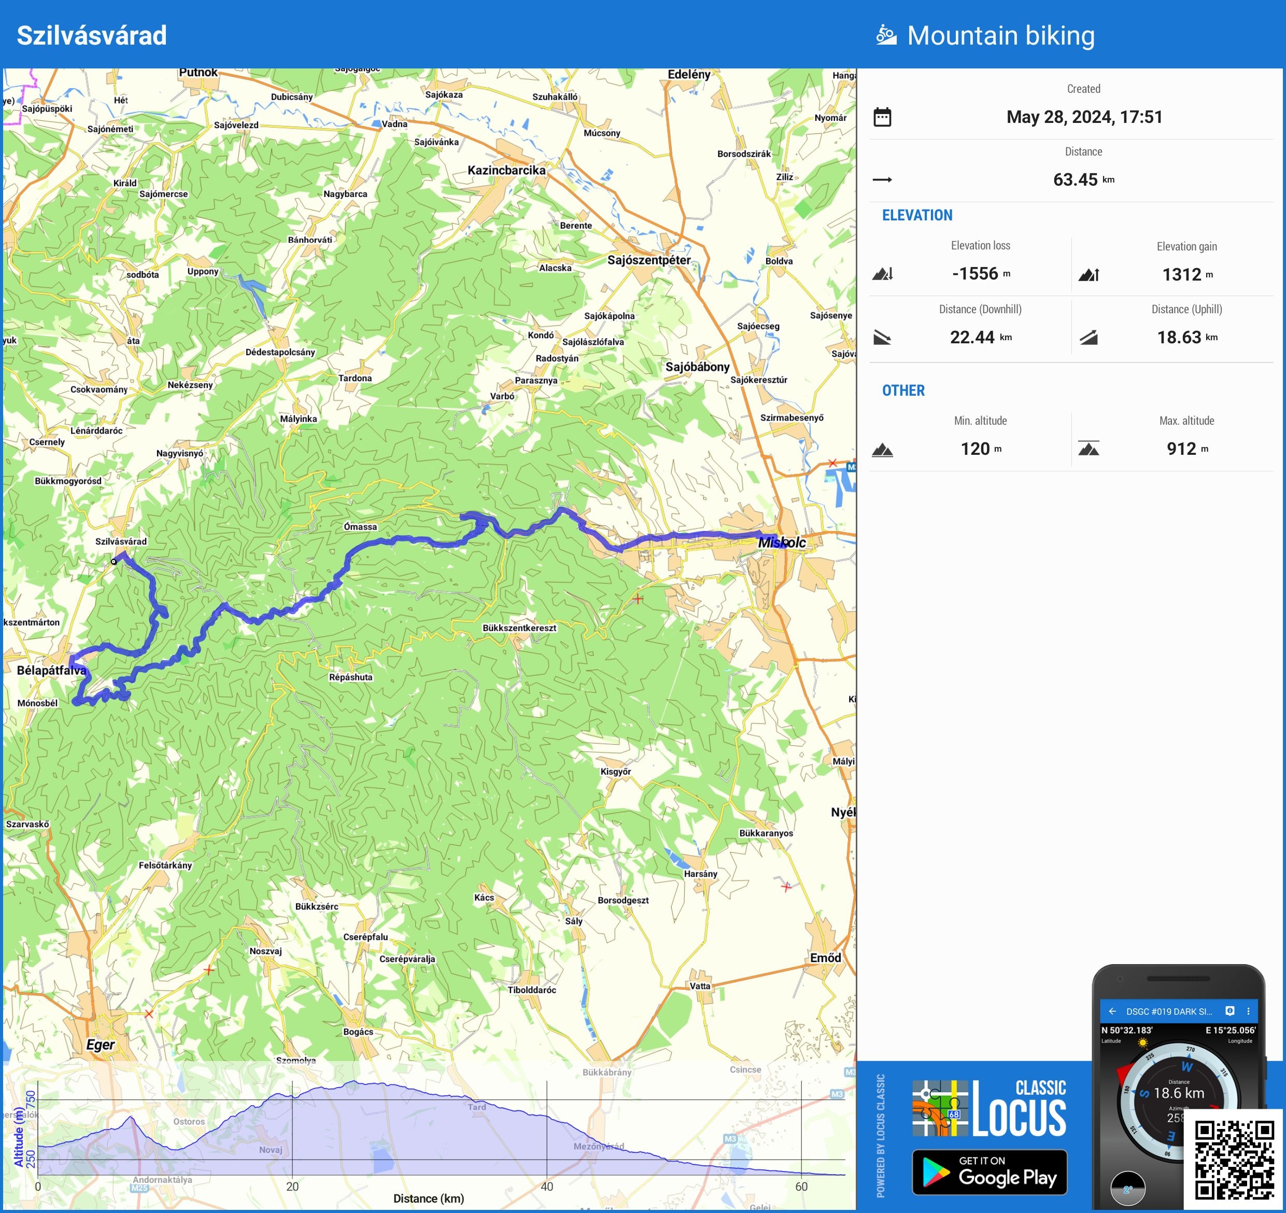Click the Szilvásvárad track title
This screenshot has width=1286, height=1213.
(92, 35)
